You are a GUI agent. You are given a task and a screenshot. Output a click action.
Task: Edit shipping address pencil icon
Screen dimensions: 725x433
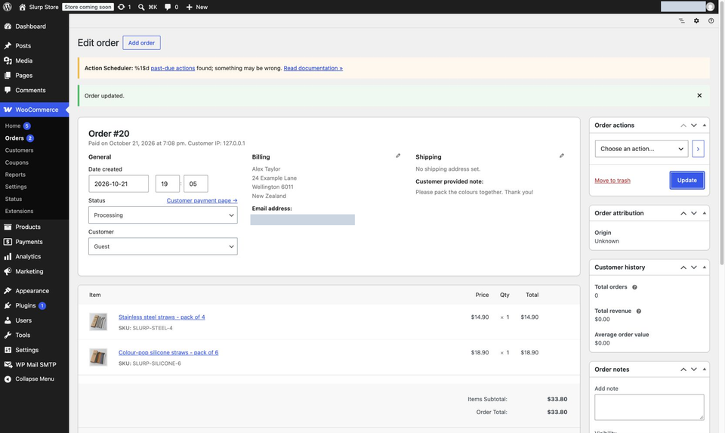[x=562, y=156]
